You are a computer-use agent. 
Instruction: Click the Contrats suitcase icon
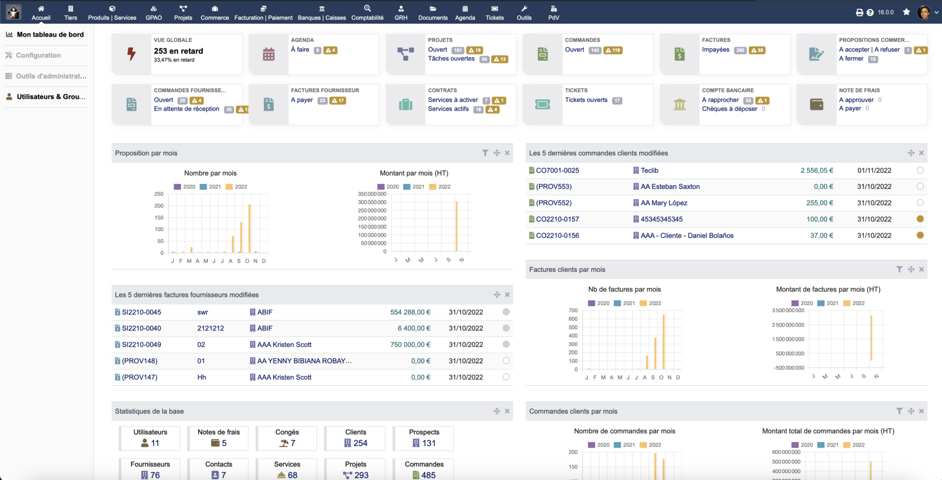tap(406, 105)
